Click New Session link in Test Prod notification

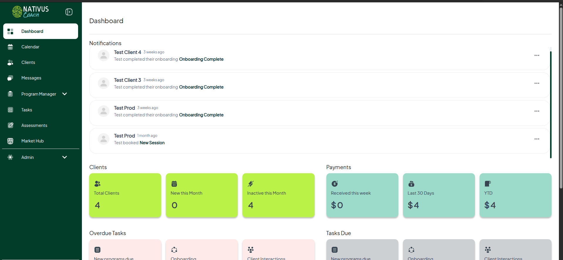(152, 143)
